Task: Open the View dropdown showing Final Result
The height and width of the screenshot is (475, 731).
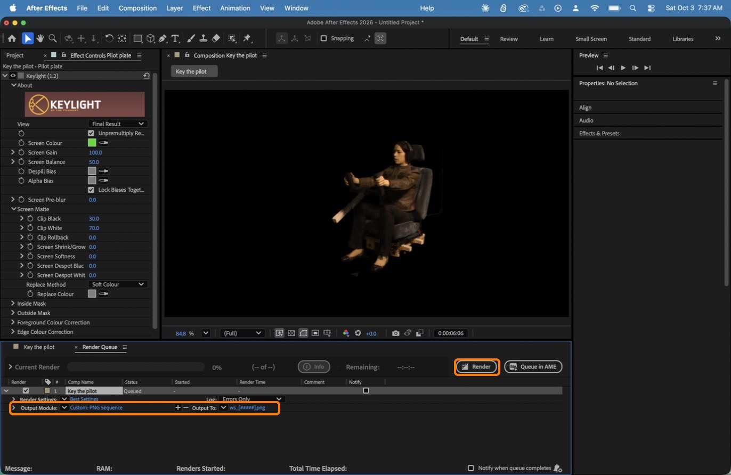Action: point(118,124)
